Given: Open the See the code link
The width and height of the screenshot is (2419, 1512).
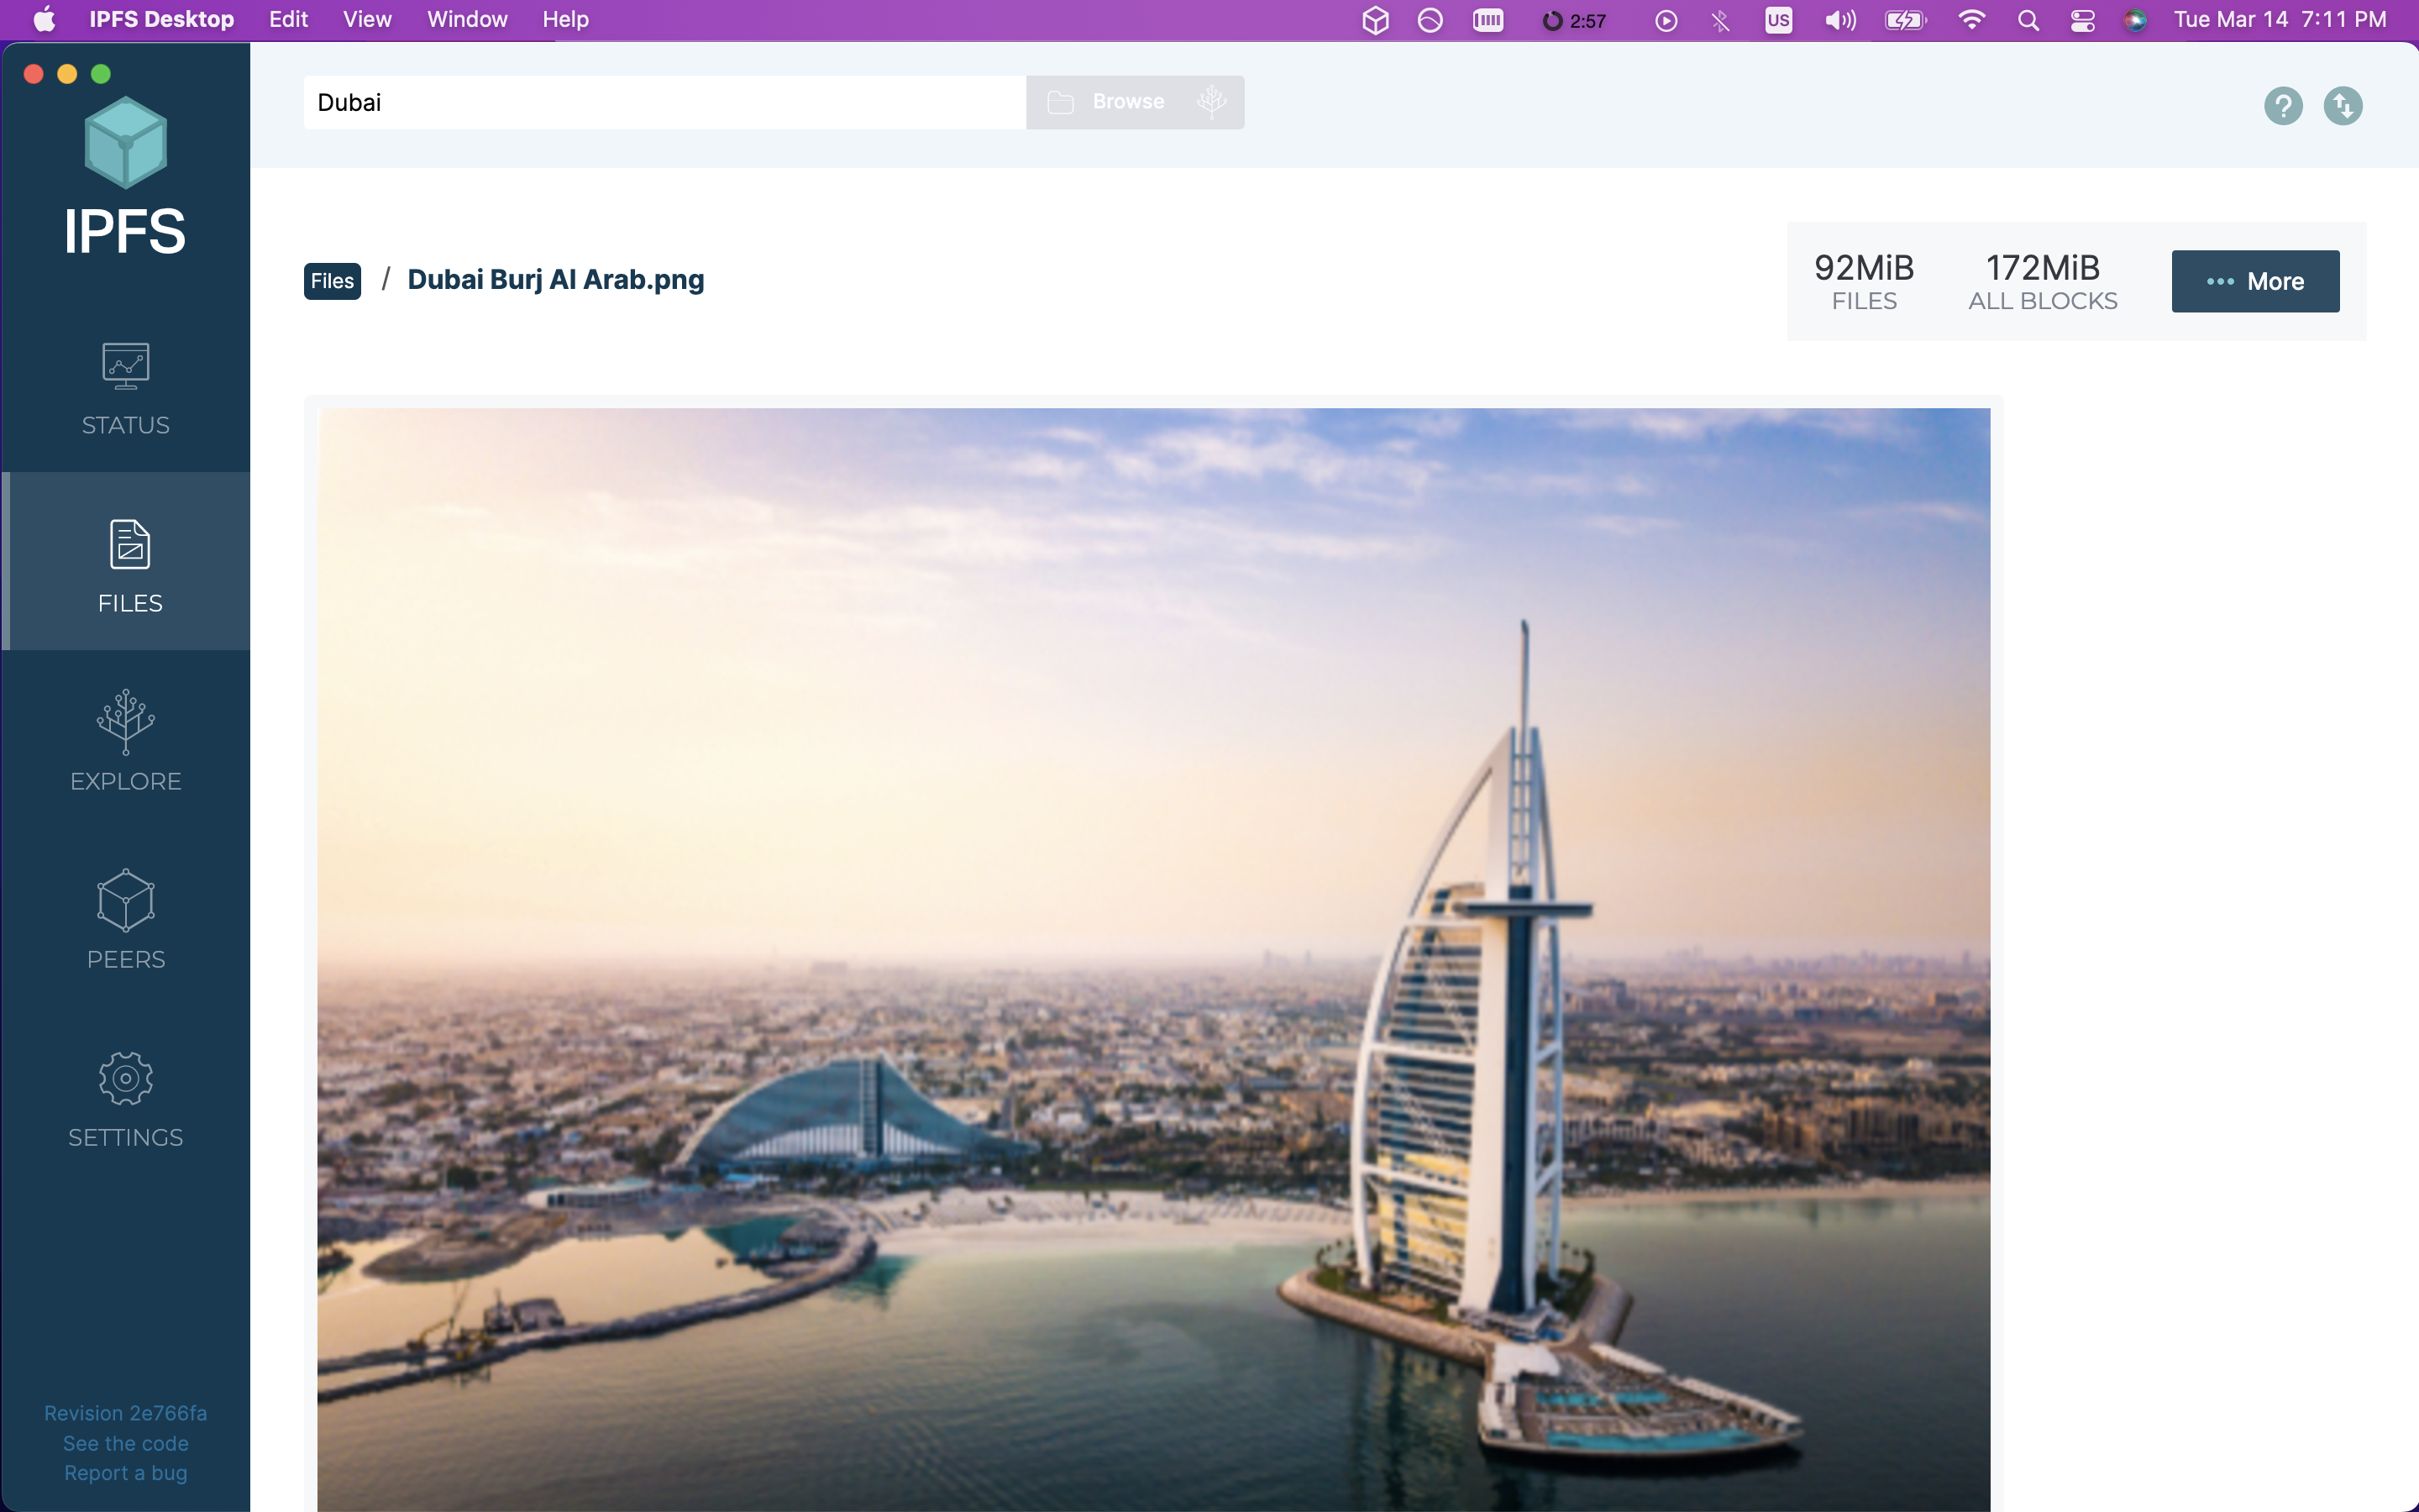Looking at the screenshot, I should pyautogui.click(x=125, y=1443).
